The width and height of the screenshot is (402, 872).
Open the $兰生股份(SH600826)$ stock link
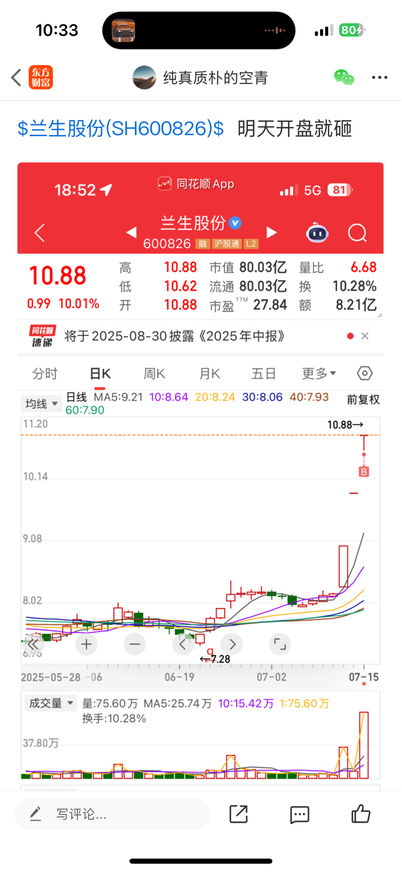(x=121, y=128)
